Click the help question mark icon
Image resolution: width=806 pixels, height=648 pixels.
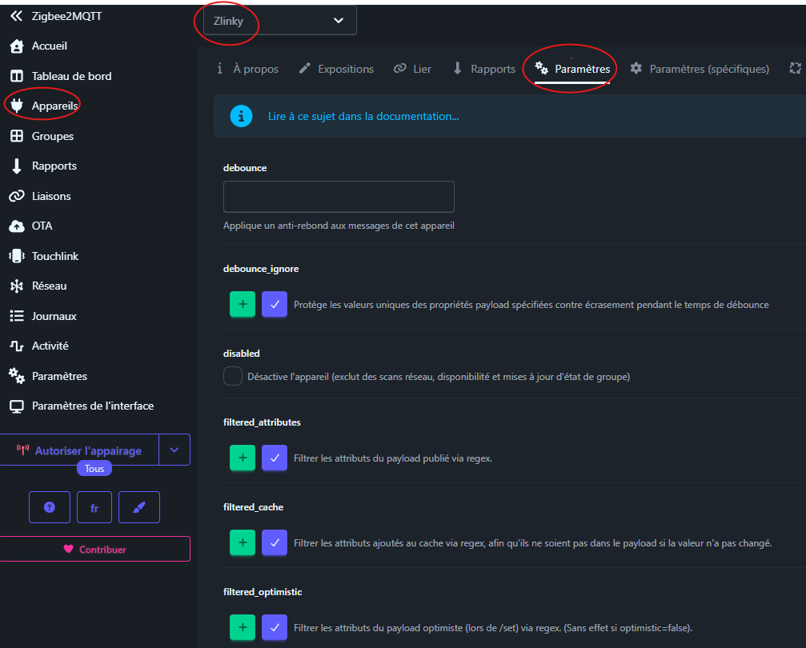click(x=50, y=507)
